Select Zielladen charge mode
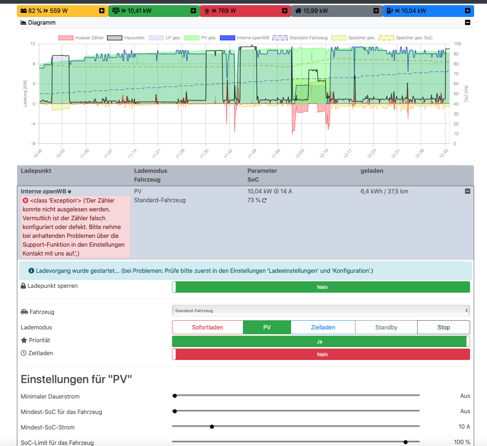Image resolution: width=487 pixels, height=446 pixels. tap(323, 327)
